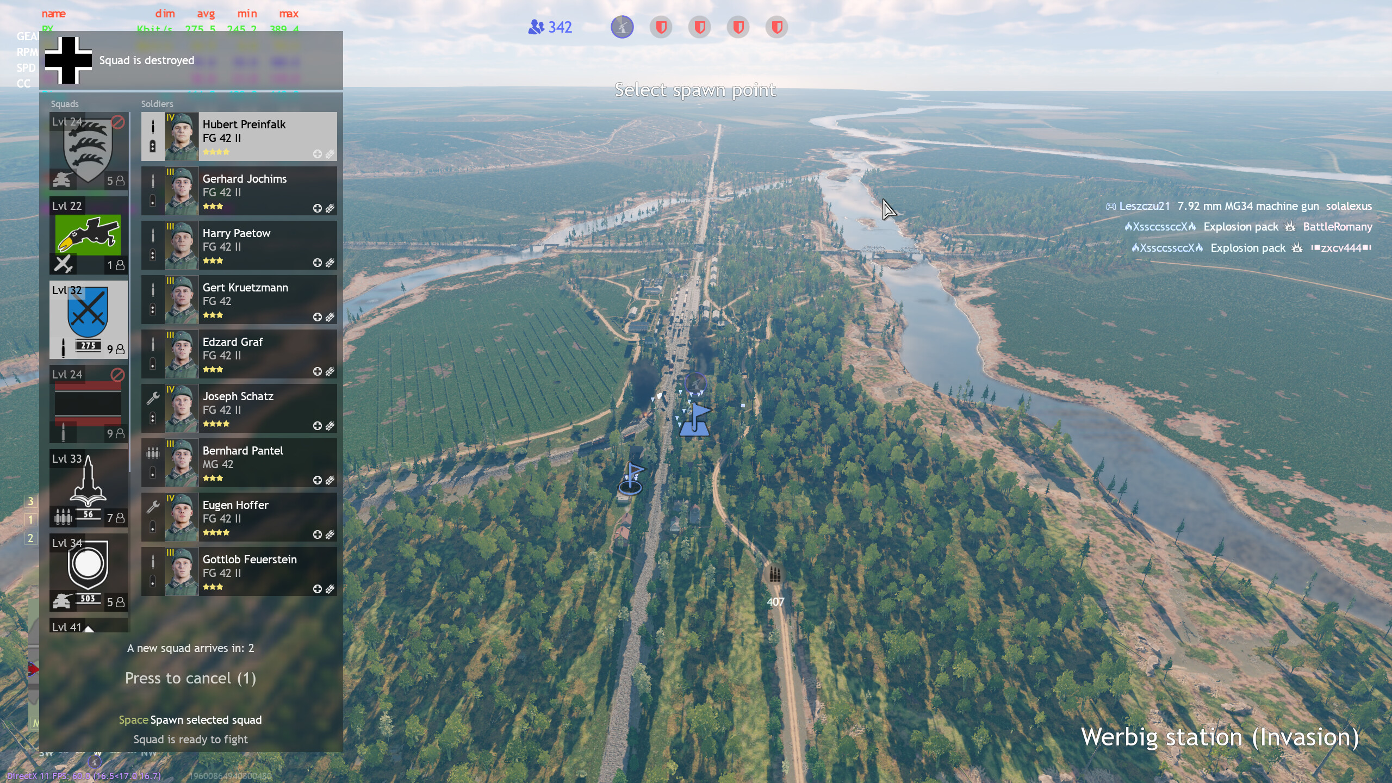The width and height of the screenshot is (1392, 783).
Task: Click medkit plus icon on Gerhard Jochims
Action: tap(318, 208)
